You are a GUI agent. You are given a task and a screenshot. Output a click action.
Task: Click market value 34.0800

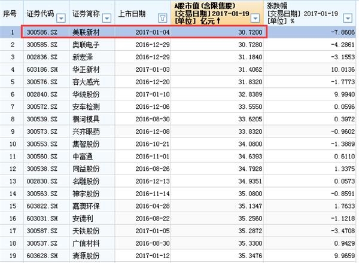click(x=250, y=144)
